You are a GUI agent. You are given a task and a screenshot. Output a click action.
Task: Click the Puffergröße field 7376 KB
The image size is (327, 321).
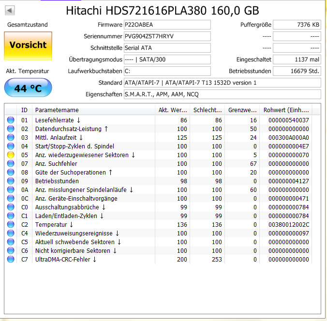297,25
